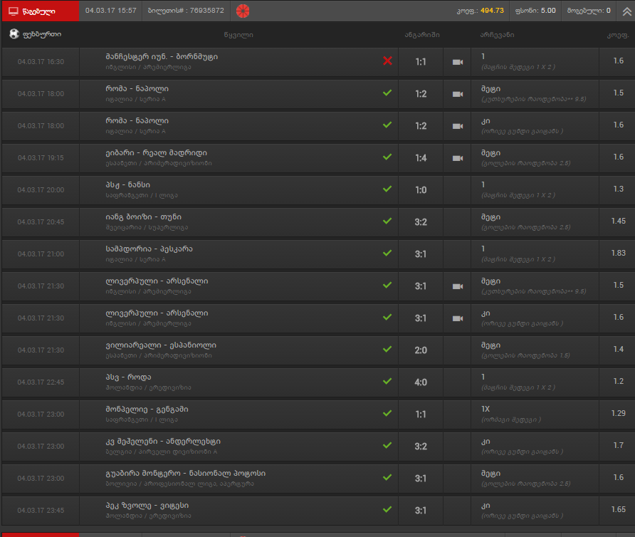Click ticket date 04.03.17 15:57
635x537 pixels.
click(110, 11)
